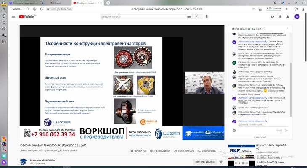The image size is (307, 168).
Task: Click the video title Говорим о новых технологиях
Action: point(53,145)
